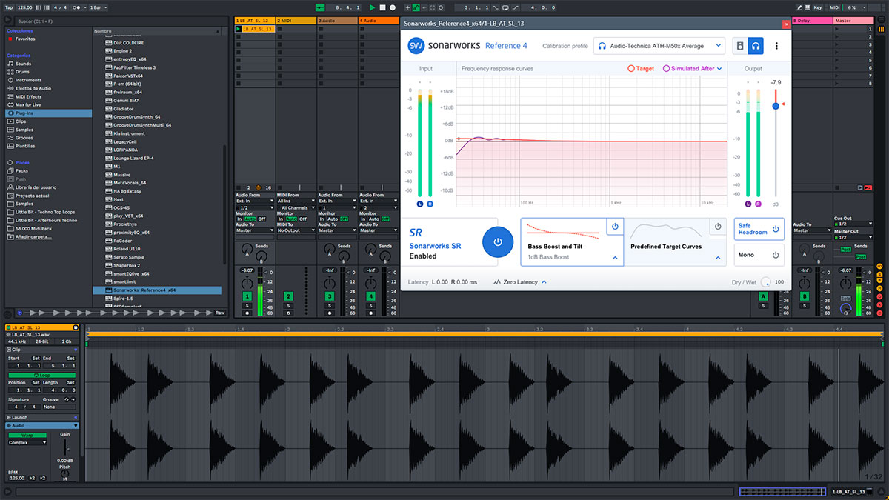889x500 pixels.
Task: Select the 4 Audio track header
Action: (x=378, y=21)
